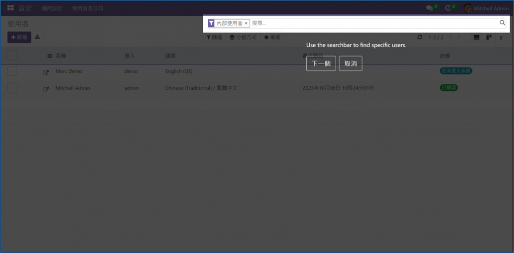Open the Marc Demo record name
Screen dimensions: 514x253
[x=68, y=71]
